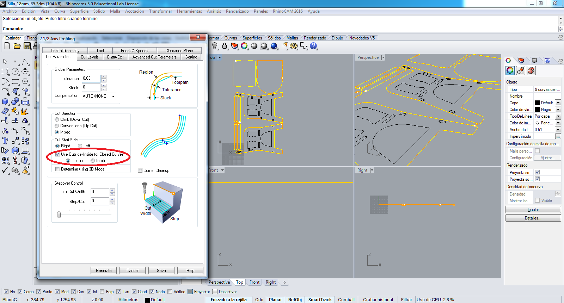Click Cancel in the profiling dialog

click(133, 271)
